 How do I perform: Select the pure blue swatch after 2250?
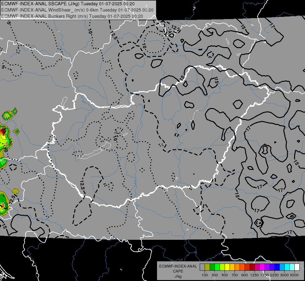click(x=277, y=267)
